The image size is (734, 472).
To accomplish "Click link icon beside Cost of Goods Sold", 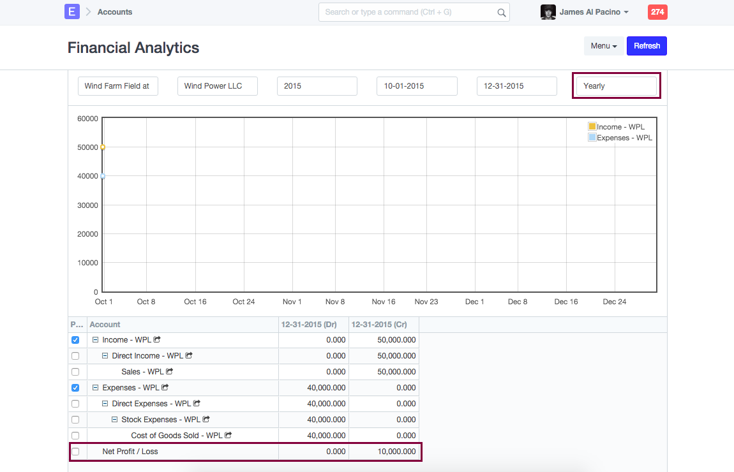I will click(x=228, y=435).
